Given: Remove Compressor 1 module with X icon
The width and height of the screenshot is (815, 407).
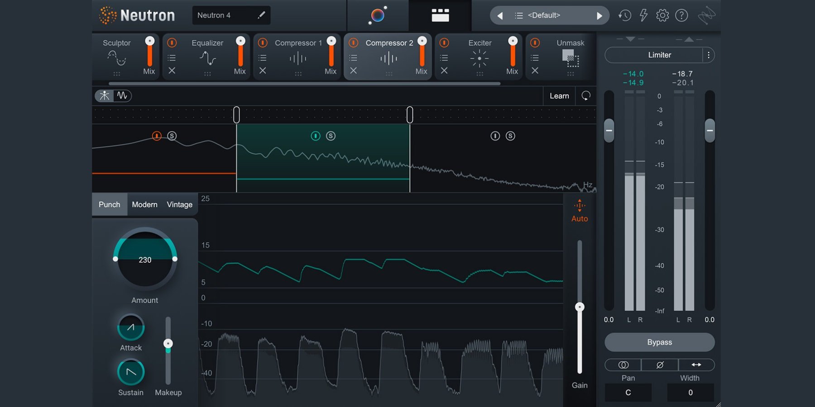Looking at the screenshot, I should (x=263, y=71).
